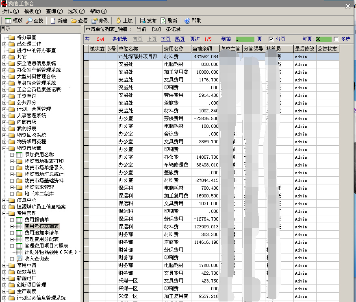Click the 刷新 refresh icon
This screenshot has width=356, height=302.
coord(163,21)
